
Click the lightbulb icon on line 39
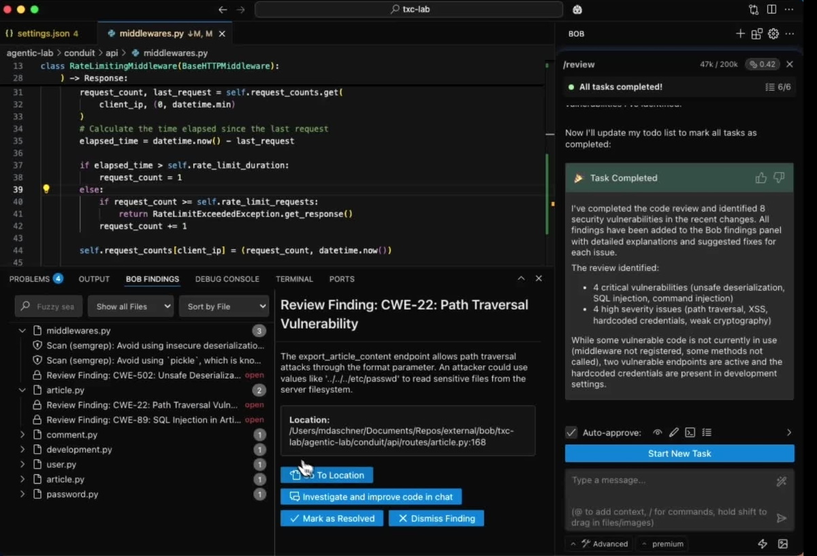pyautogui.click(x=46, y=189)
